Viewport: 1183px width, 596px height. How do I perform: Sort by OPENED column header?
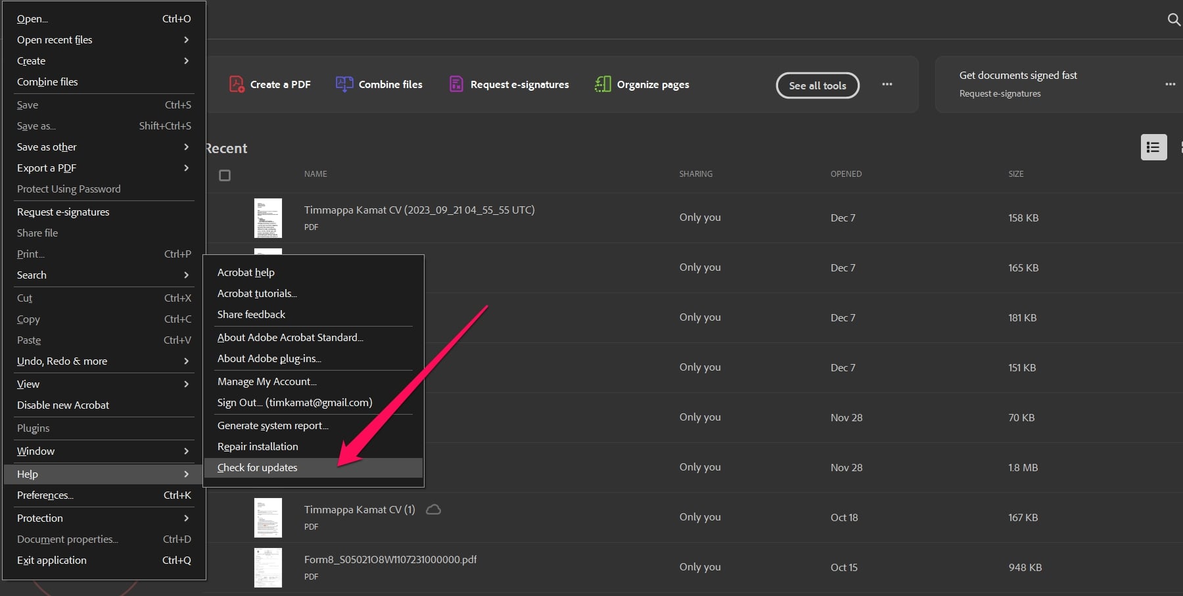(x=846, y=174)
